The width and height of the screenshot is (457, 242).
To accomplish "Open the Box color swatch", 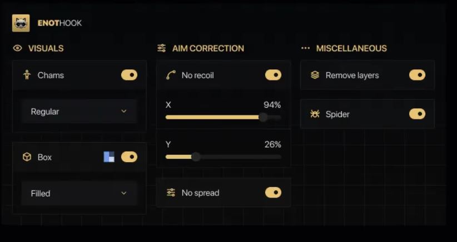I will [x=109, y=157].
